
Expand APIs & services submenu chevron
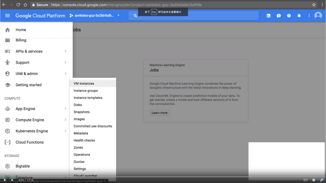(66, 51)
